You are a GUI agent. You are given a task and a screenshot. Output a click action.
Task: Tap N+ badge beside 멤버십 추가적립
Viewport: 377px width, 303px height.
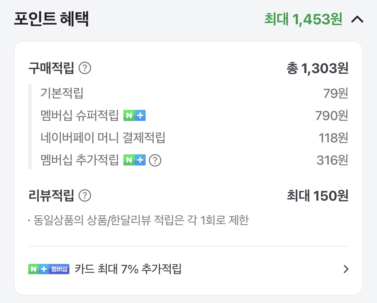click(x=135, y=160)
